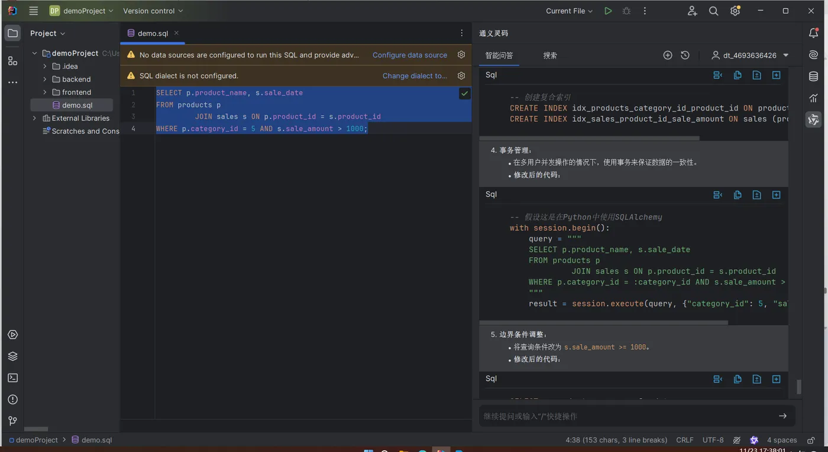This screenshot has width=828, height=452.
Task: Insert the CREATE INDEX code at cursor
Action: [x=718, y=75]
